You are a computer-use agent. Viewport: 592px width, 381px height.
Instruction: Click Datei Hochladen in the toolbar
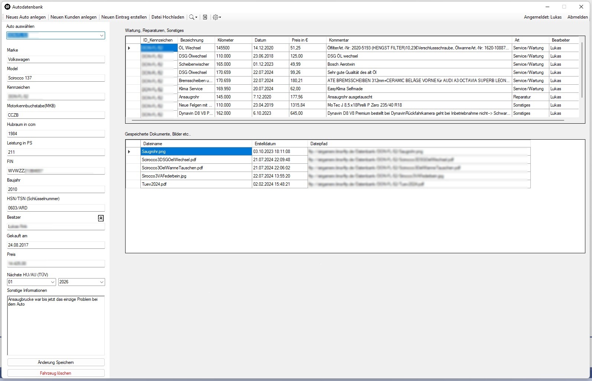coord(168,17)
